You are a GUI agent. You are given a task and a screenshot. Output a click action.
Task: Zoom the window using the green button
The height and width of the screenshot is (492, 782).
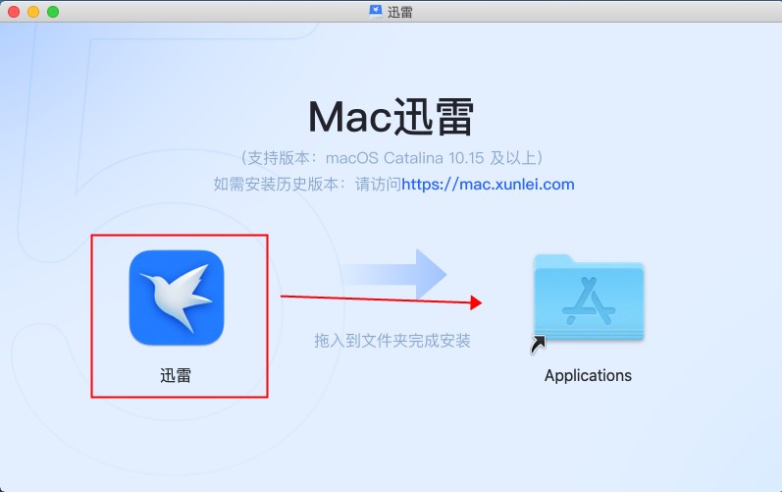(x=53, y=12)
